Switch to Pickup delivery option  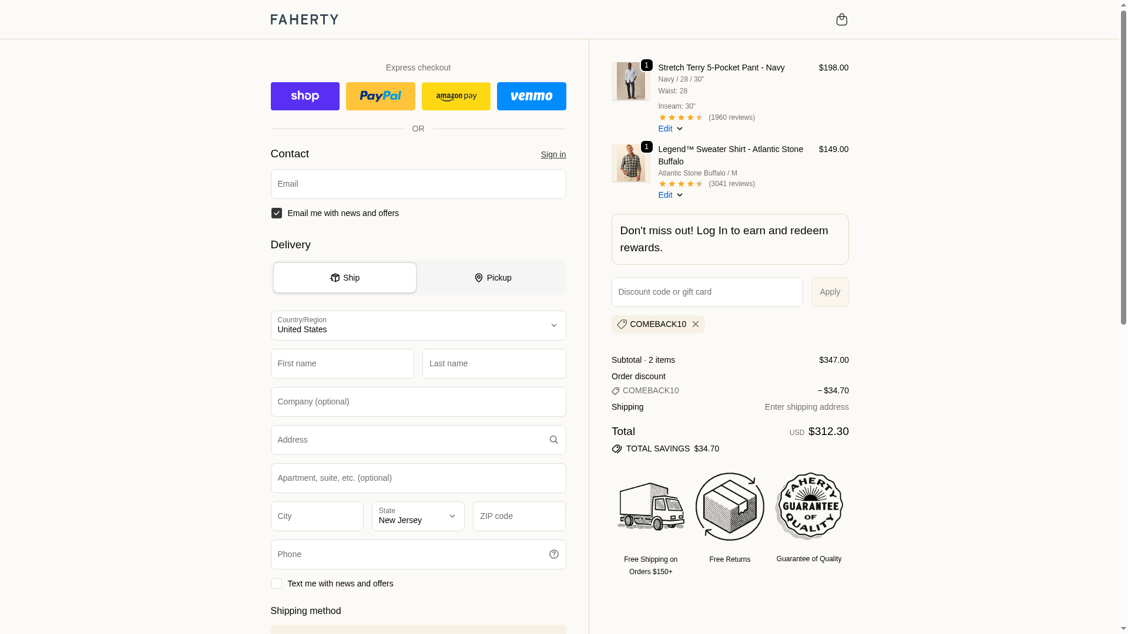[x=492, y=278]
